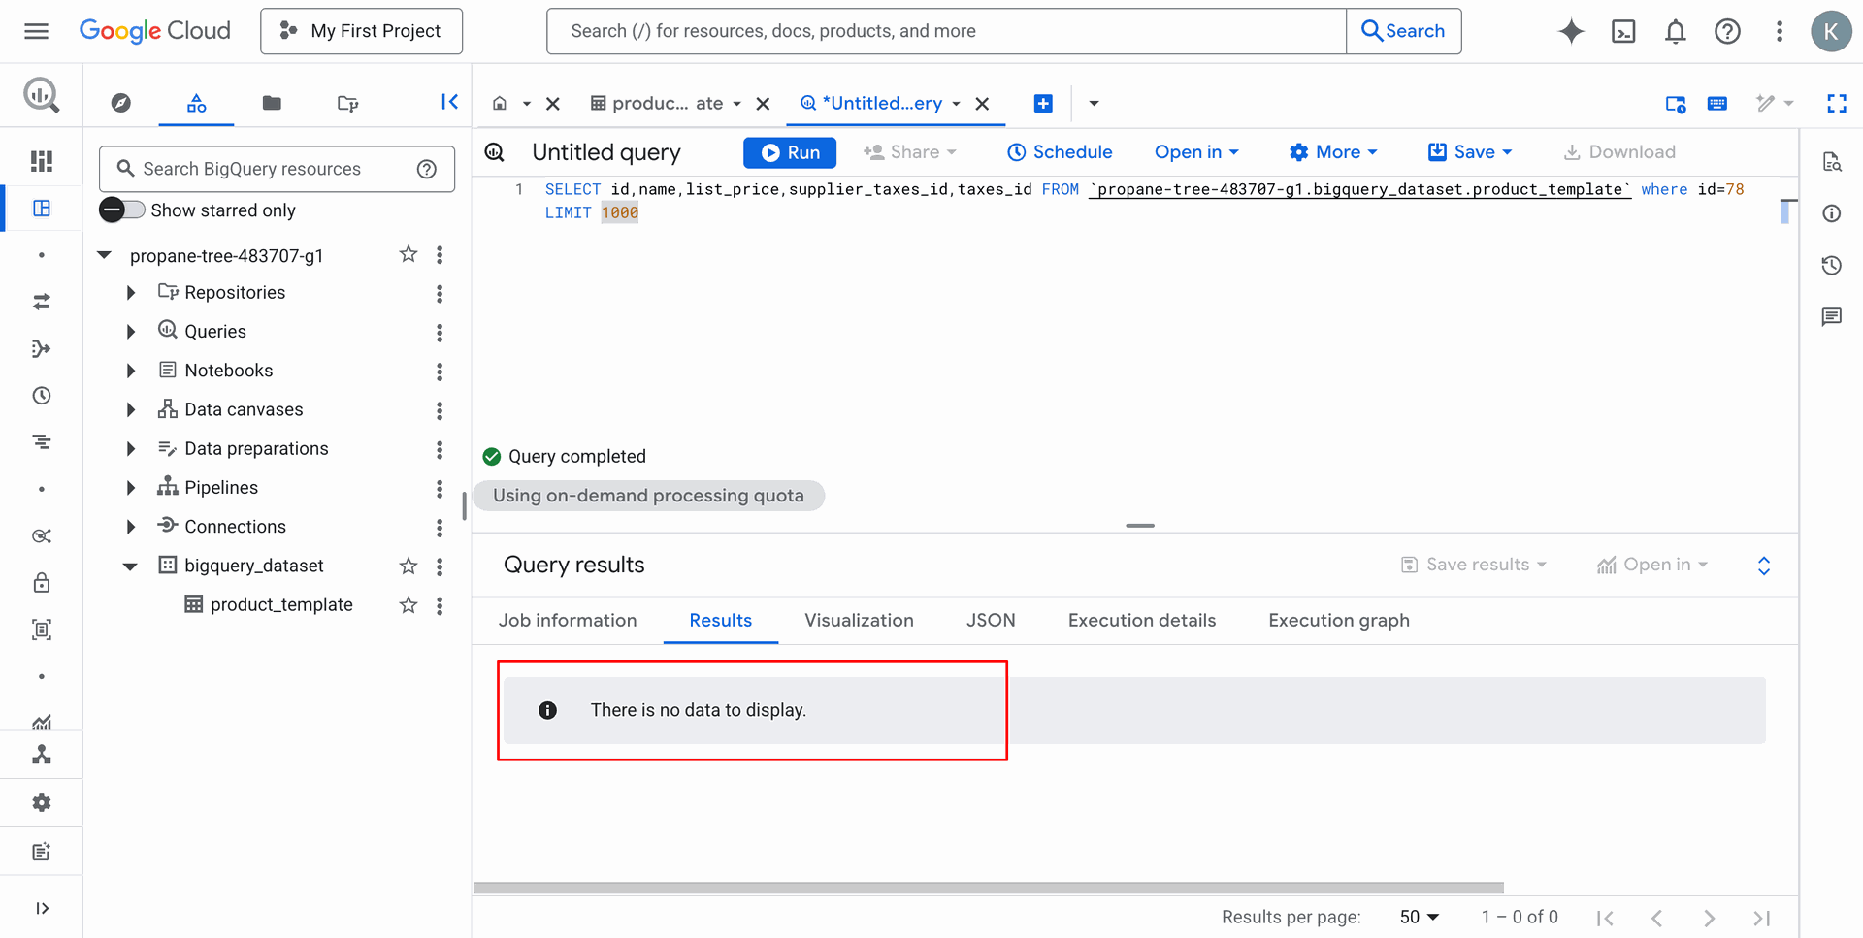Image resolution: width=1863 pixels, height=938 pixels.
Task: Close the home tab
Action: pyautogui.click(x=553, y=104)
